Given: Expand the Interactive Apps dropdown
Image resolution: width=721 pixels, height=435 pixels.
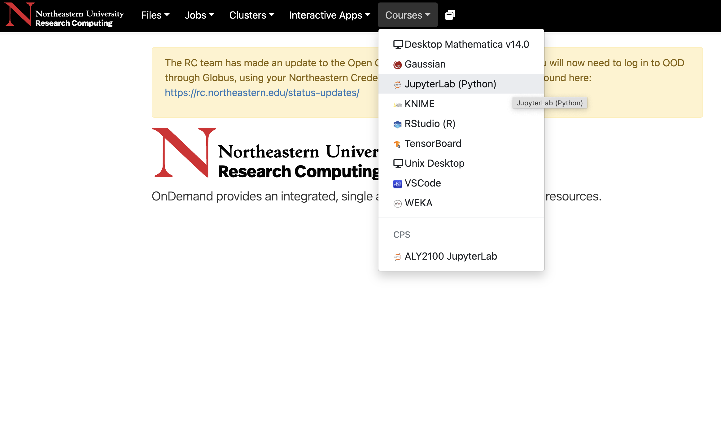Looking at the screenshot, I should (x=330, y=15).
